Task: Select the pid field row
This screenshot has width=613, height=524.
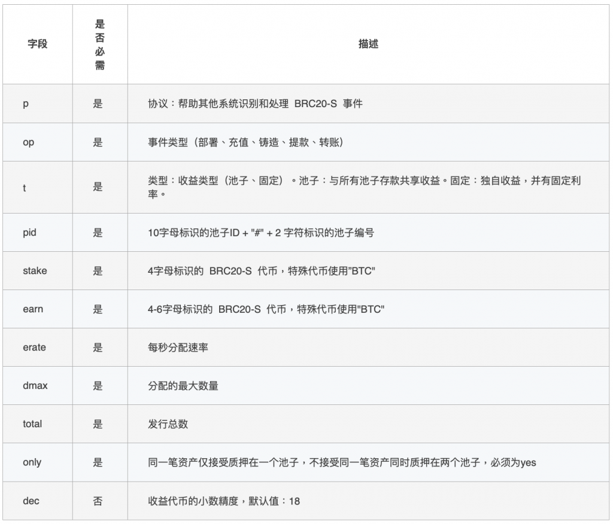Action: (29, 232)
